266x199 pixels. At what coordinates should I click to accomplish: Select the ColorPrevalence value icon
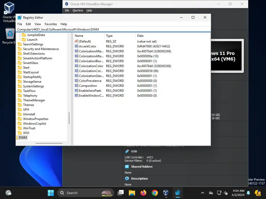pos(76,81)
